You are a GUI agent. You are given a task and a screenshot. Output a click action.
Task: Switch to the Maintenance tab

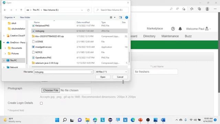coord(170,36)
